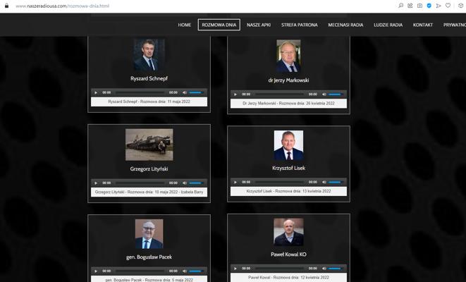Viewport: 466px width, 282px height.
Task: Play the Paweł Kowal KO audio
Action: [x=235, y=269]
